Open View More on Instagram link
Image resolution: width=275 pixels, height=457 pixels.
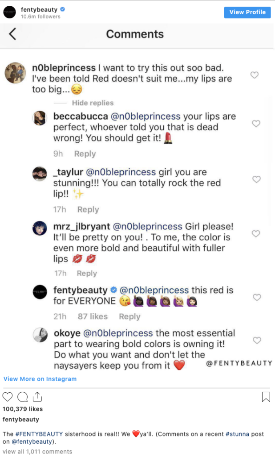pos(39,378)
